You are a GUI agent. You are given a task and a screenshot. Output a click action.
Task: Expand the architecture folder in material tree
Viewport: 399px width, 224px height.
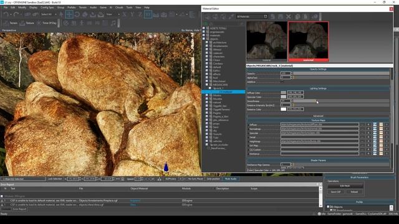point(207,42)
